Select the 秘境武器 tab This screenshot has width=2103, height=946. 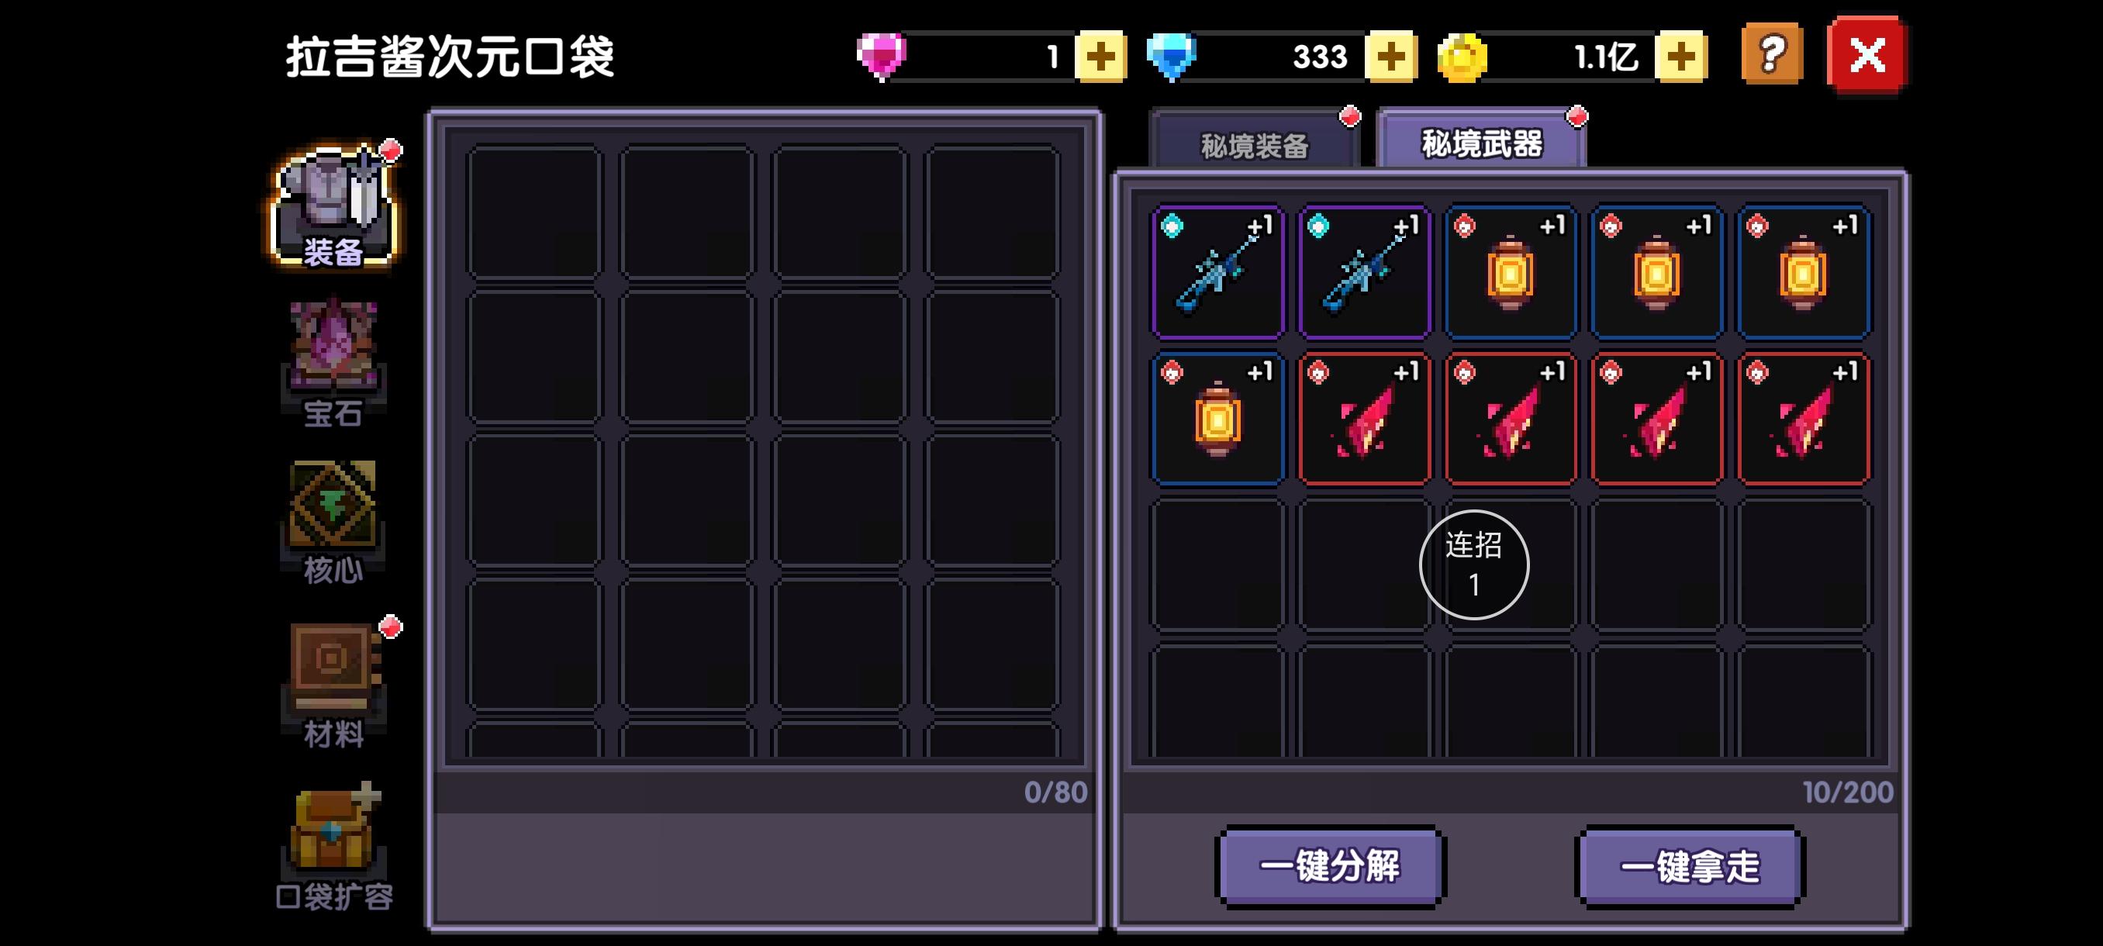pyautogui.click(x=1482, y=143)
